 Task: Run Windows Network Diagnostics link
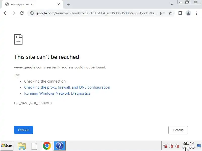(57, 93)
